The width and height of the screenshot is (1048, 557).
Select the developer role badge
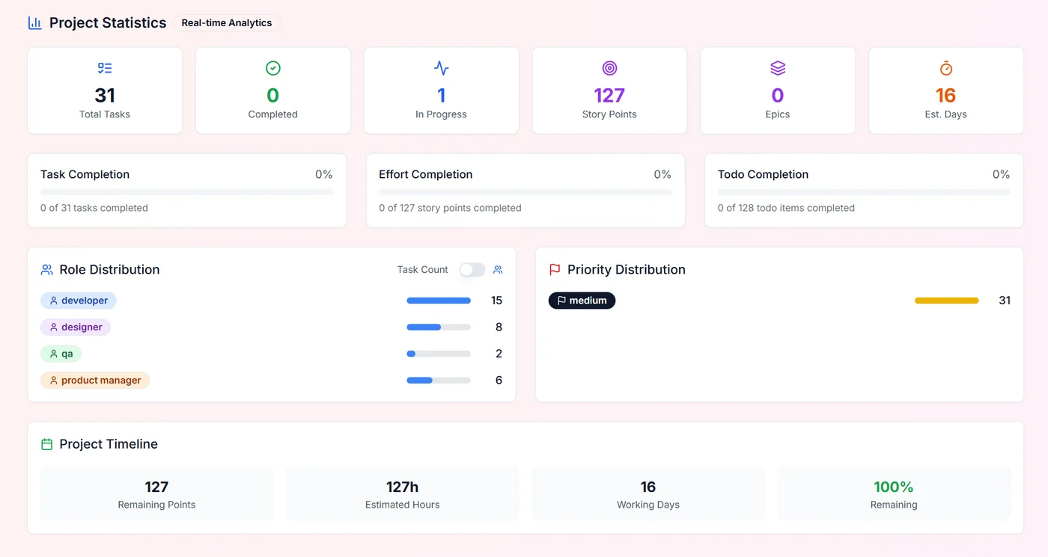(x=79, y=301)
